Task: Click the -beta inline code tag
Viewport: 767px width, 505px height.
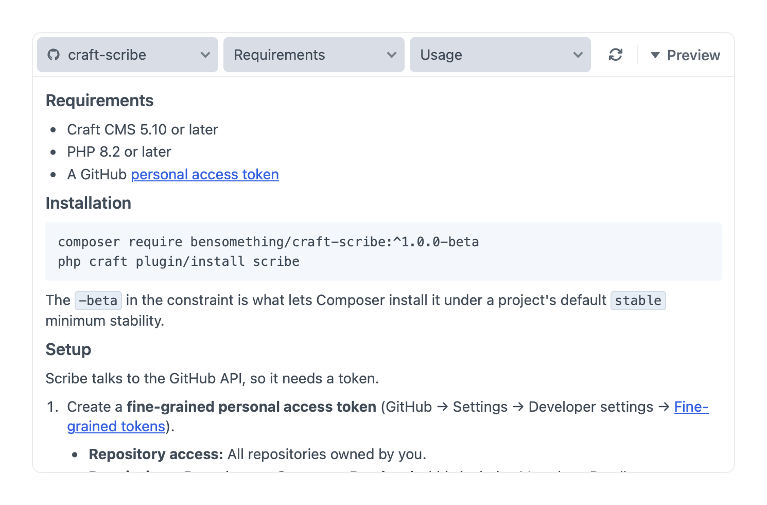Action: pos(98,300)
